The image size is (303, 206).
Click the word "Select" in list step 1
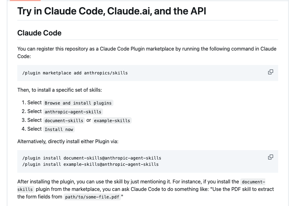point(34,103)
